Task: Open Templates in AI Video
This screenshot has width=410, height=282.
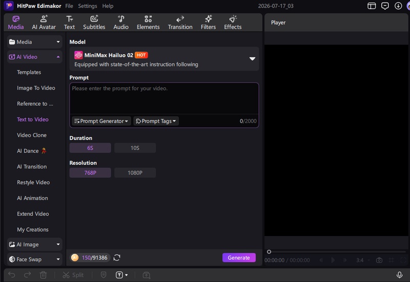Action: [29, 72]
